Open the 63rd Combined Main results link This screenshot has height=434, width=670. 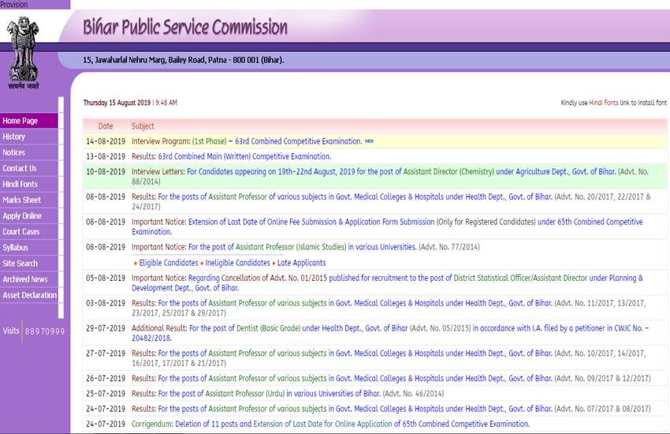pos(244,156)
